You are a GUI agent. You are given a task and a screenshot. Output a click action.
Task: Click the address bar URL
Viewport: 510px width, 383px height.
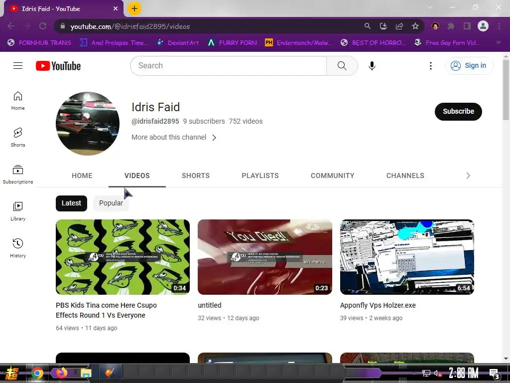(130, 26)
